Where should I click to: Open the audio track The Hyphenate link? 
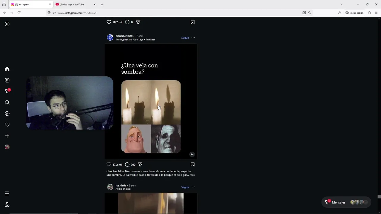[135, 40]
